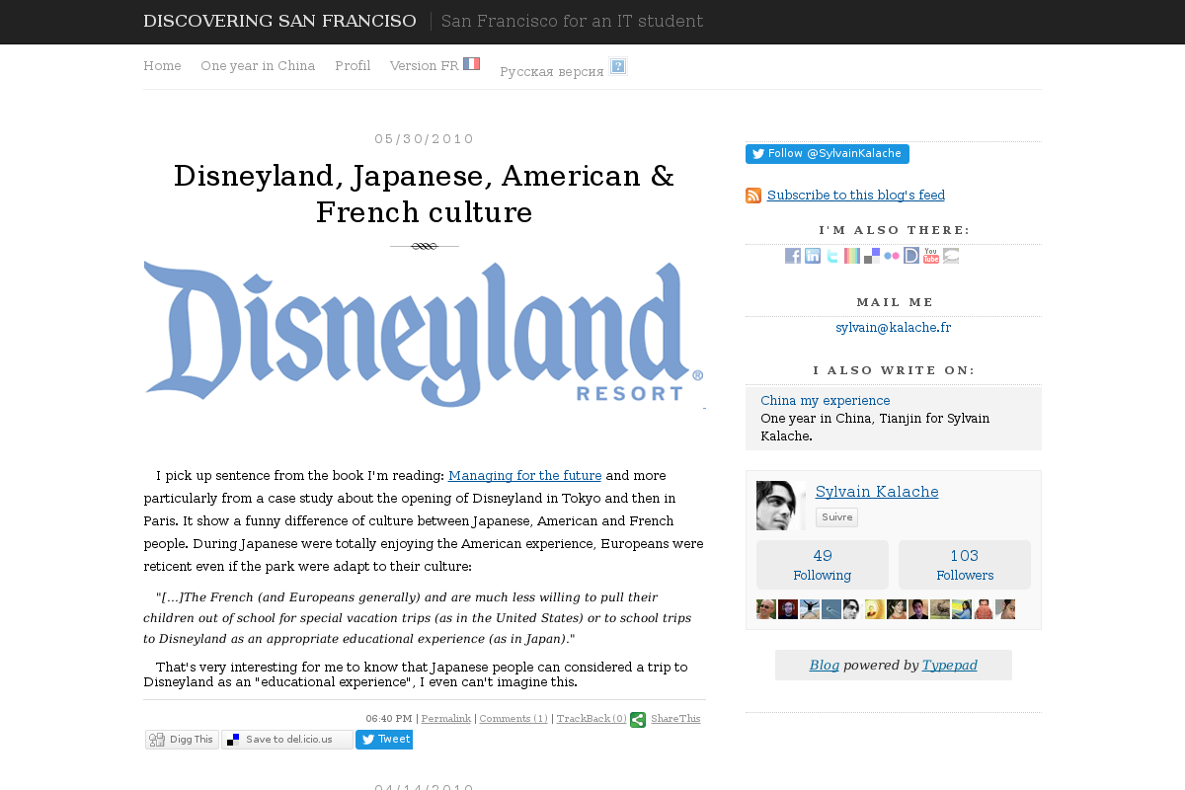Screen dimensions: 1185x790
Task: Click the Disneyland Resort logo image
Action: click(424, 335)
